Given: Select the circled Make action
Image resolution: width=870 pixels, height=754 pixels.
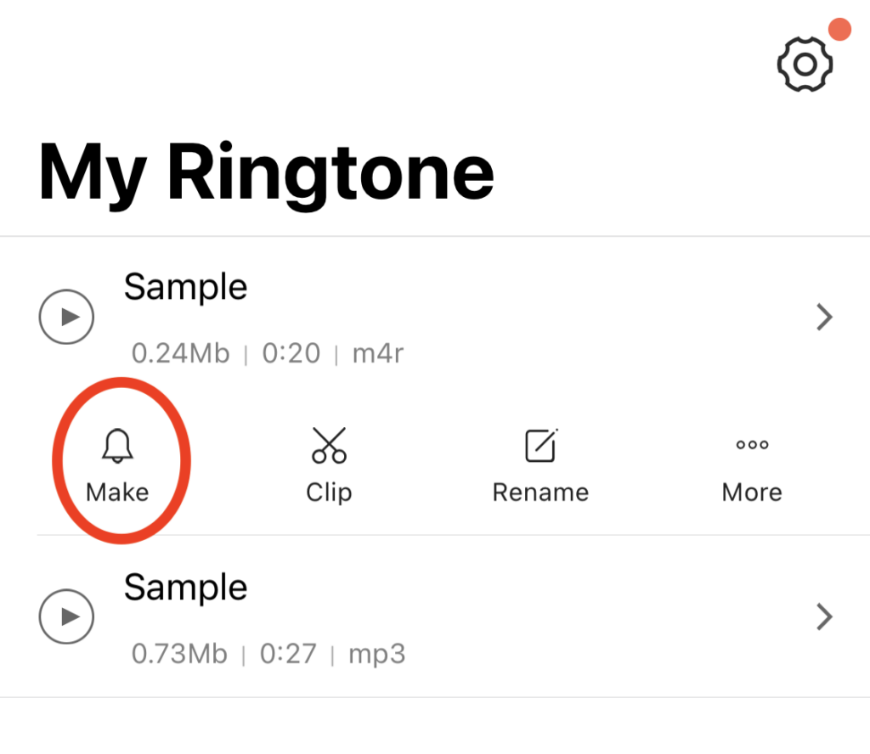Looking at the screenshot, I should point(119,460).
